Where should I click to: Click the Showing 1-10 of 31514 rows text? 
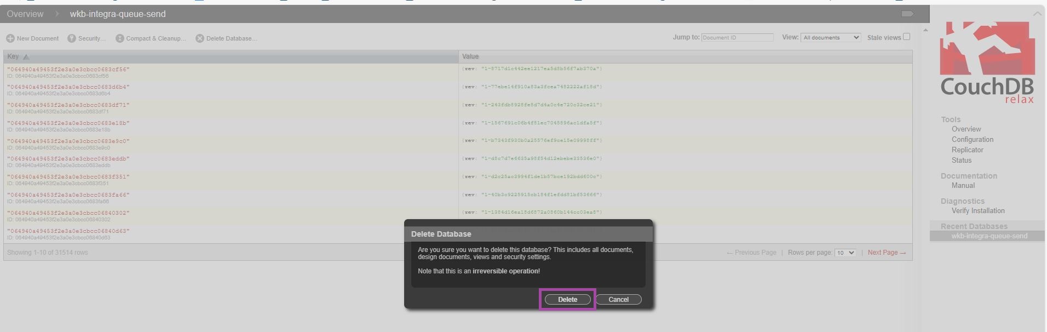click(x=47, y=253)
